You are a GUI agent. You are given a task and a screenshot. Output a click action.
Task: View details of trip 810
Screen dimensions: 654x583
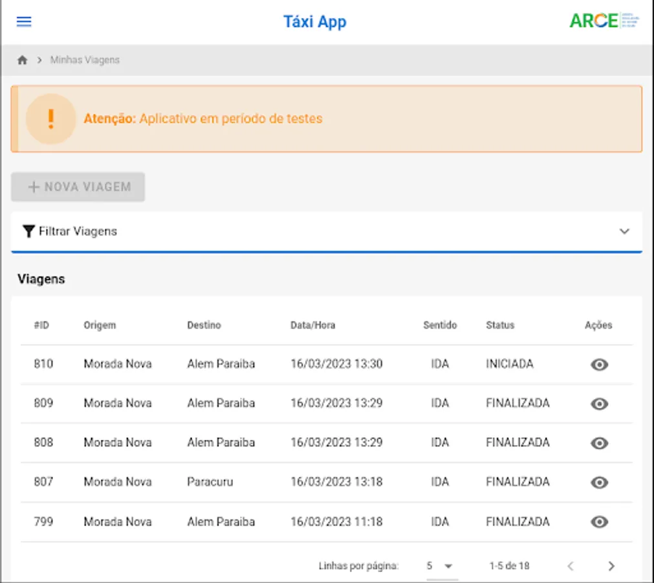click(599, 365)
